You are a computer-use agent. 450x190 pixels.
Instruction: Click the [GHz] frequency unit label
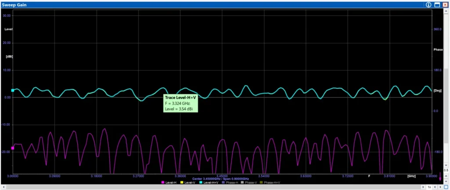(411, 176)
